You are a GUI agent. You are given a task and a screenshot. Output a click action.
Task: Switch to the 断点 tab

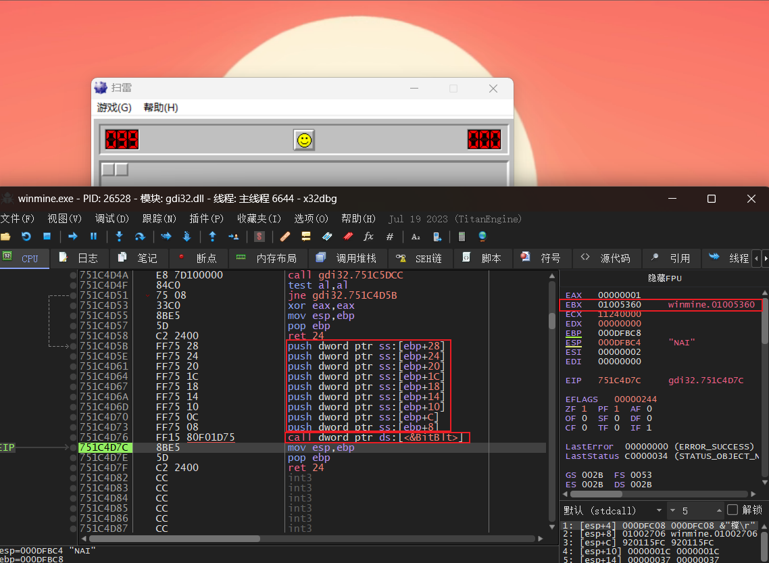(x=199, y=258)
